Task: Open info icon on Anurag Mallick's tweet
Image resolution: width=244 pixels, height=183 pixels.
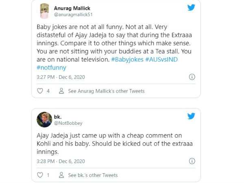Action: 192,77
